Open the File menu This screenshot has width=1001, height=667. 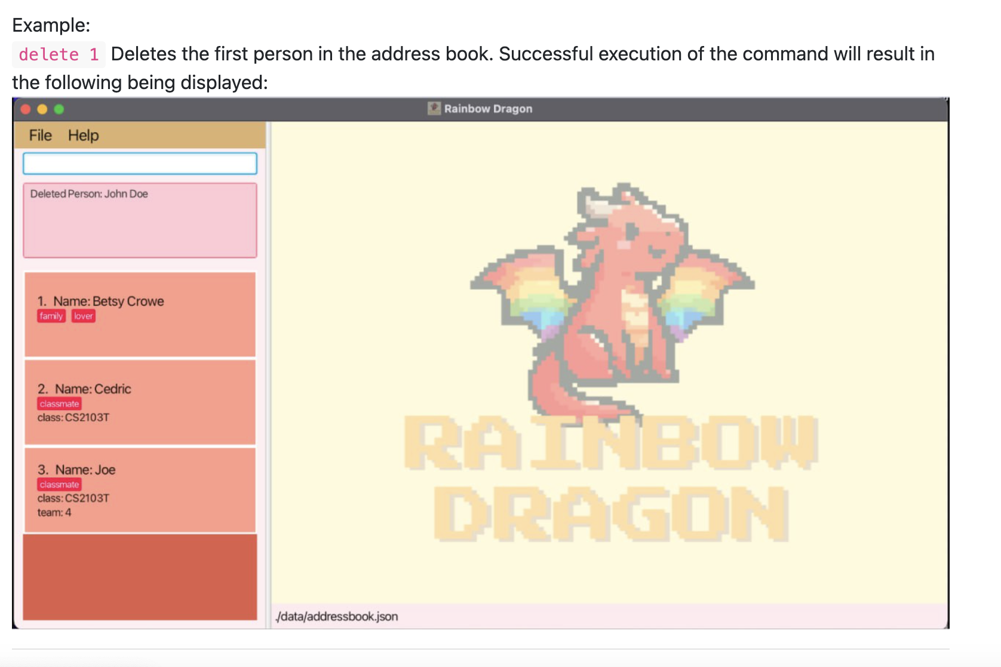tap(40, 136)
